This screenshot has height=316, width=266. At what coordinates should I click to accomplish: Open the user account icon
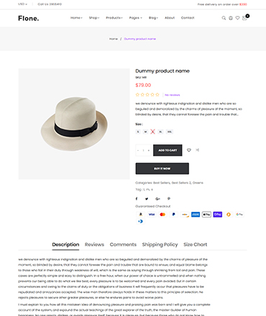click(x=231, y=18)
